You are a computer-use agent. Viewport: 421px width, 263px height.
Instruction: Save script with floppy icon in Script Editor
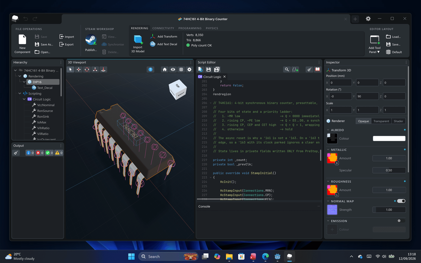(x=209, y=69)
